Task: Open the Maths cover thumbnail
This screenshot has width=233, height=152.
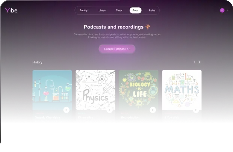Action: coord(182,88)
